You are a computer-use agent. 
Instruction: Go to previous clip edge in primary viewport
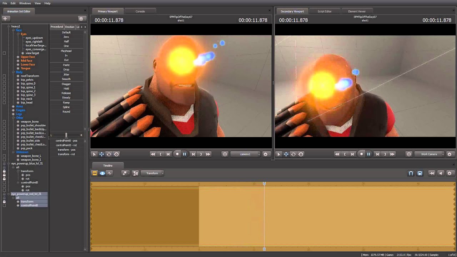tap(161, 154)
